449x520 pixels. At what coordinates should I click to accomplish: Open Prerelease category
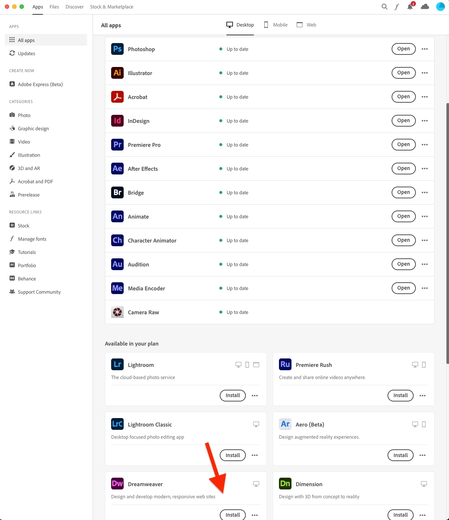[x=46, y=195]
